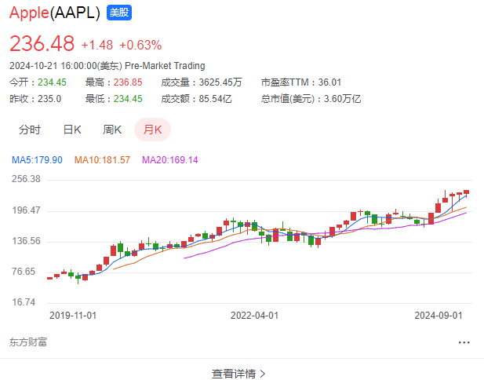Click the 196.47 price axis label

click(x=26, y=210)
